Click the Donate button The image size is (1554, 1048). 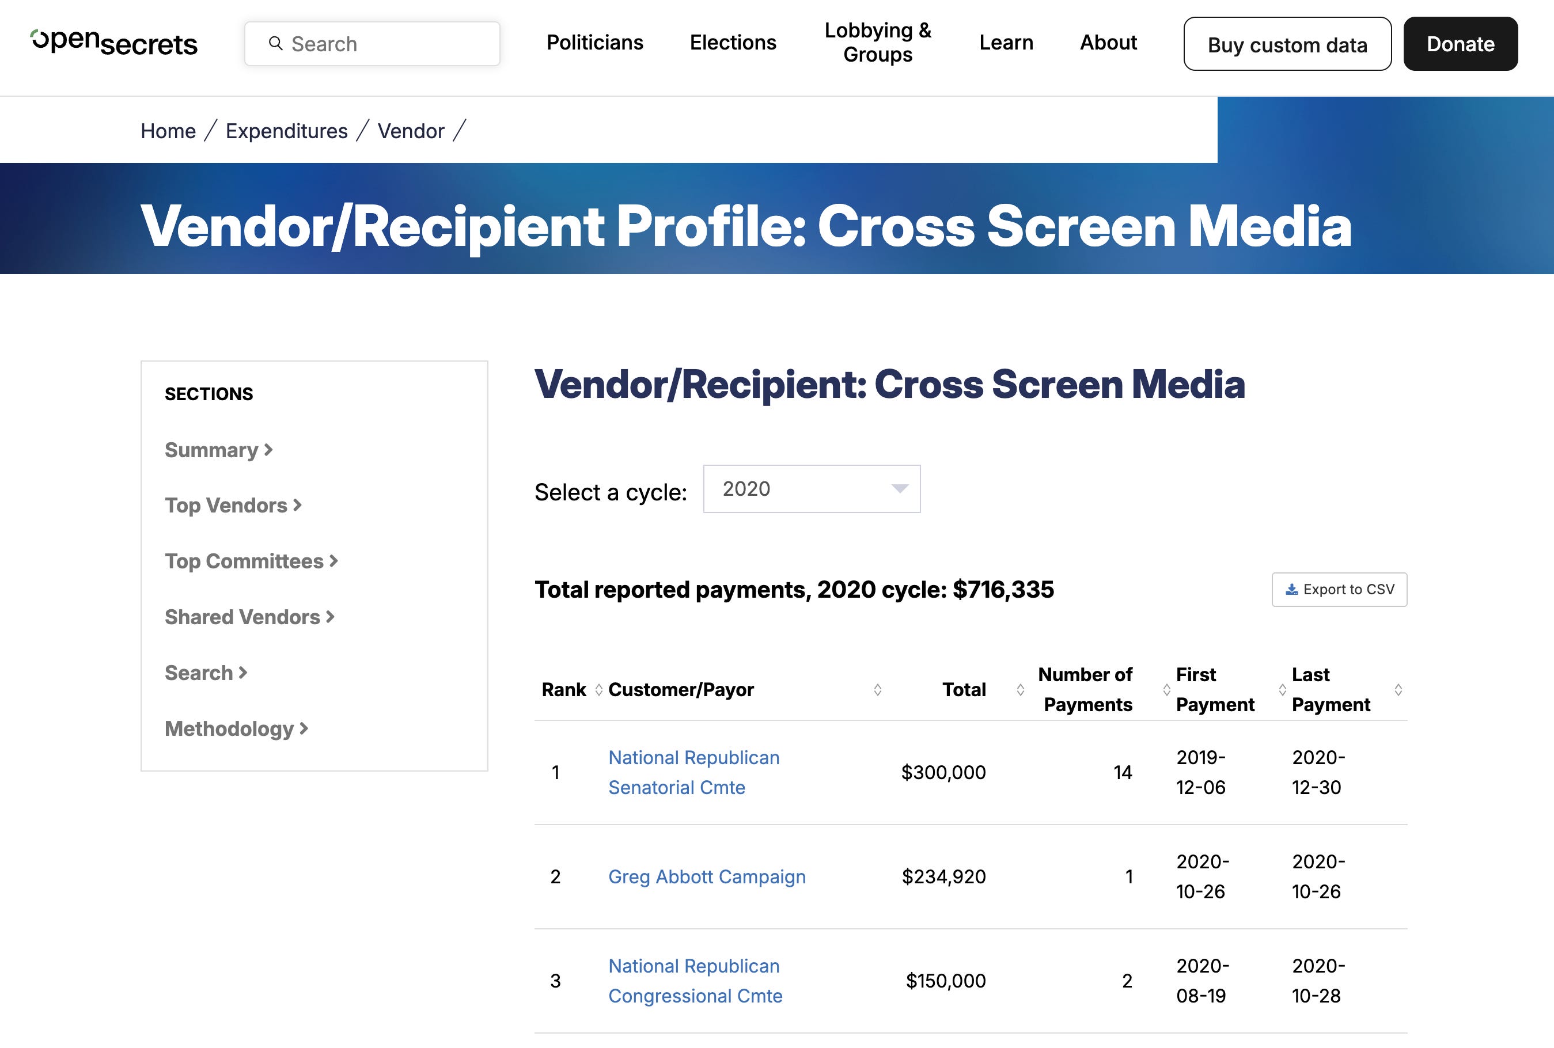(x=1460, y=44)
